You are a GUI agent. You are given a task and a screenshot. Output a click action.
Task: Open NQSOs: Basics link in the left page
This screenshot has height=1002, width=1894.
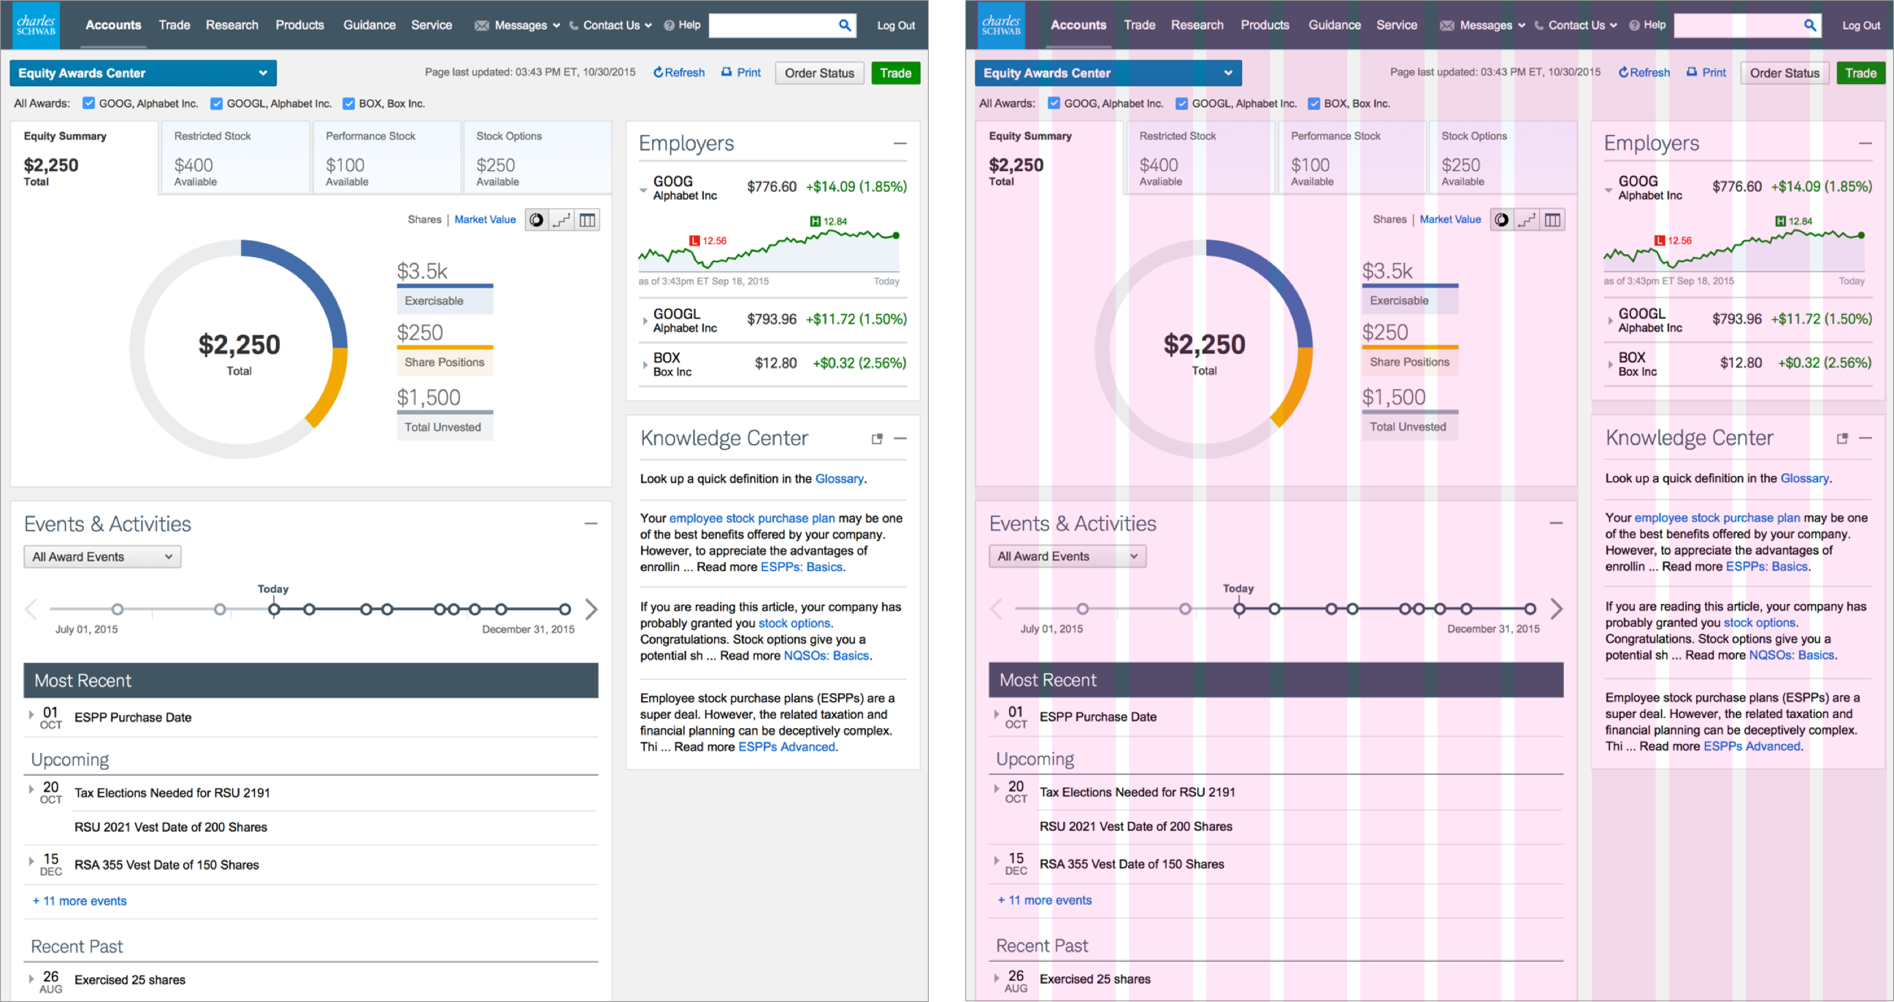click(x=827, y=656)
